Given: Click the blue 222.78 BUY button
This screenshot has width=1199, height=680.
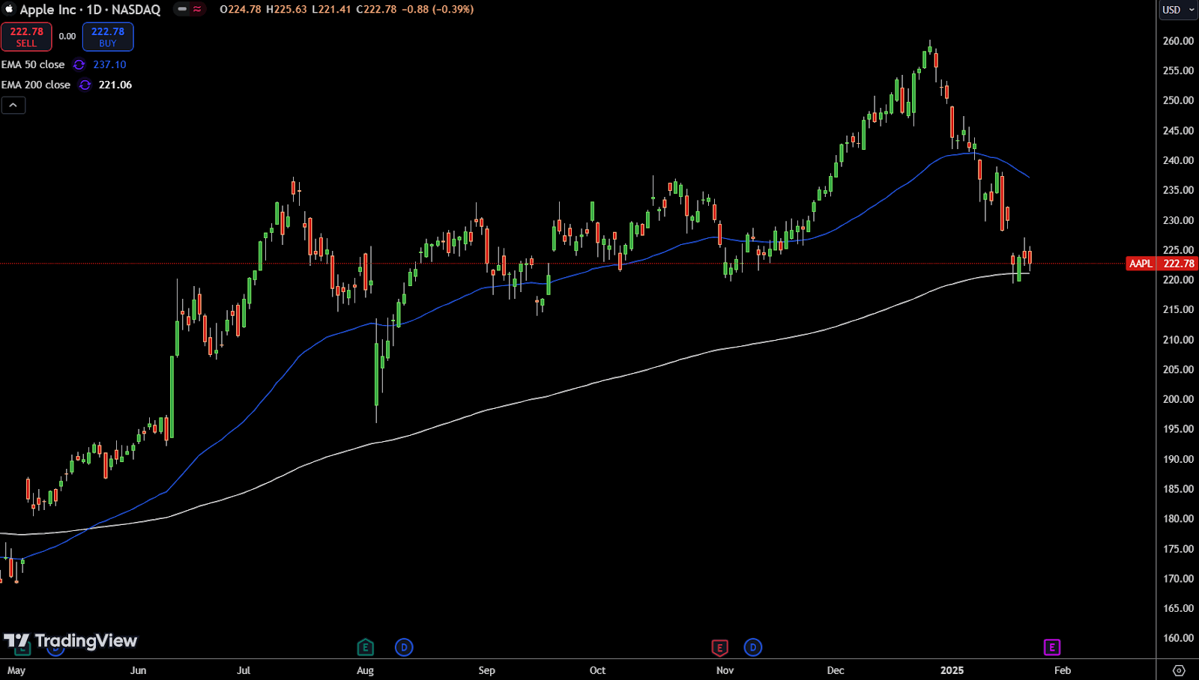Looking at the screenshot, I should pos(108,37).
